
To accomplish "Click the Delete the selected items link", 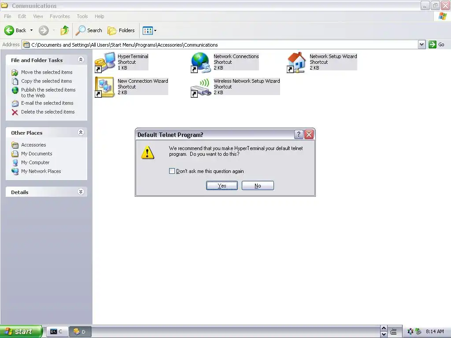I will (48, 112).
